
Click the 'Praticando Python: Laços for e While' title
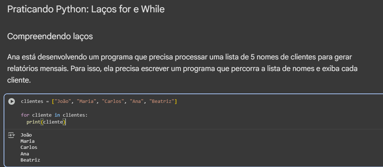point(86,9)
